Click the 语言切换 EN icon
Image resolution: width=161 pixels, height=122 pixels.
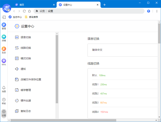coord(17,37)
